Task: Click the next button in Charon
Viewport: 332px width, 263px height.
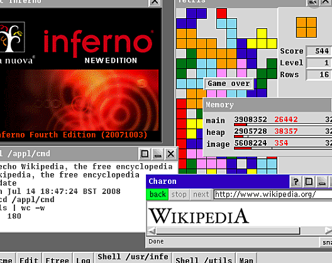Action: pos(201,195)
